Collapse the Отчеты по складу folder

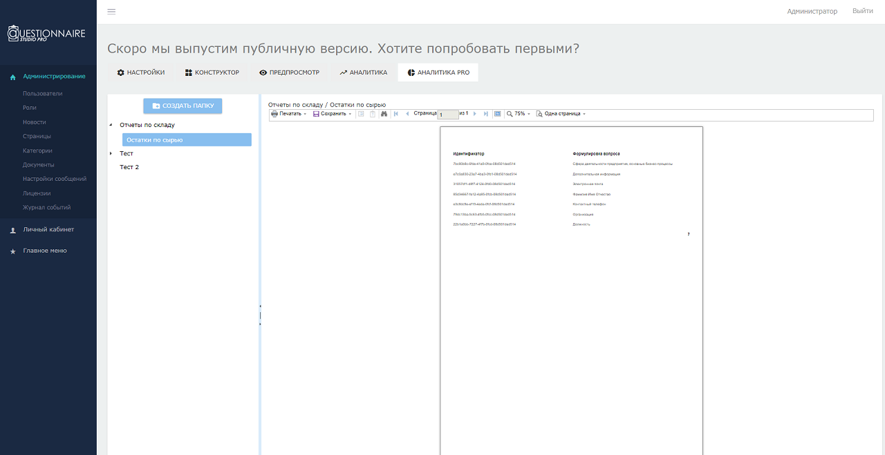(111, 125)
